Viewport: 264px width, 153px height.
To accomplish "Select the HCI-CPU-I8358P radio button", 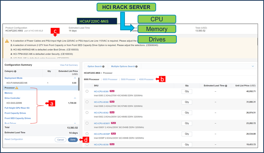I will [87, 134].
